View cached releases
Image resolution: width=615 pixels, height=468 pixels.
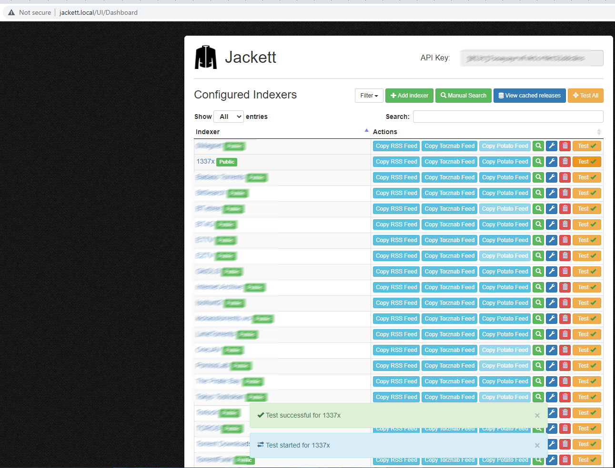click(530, 96)
